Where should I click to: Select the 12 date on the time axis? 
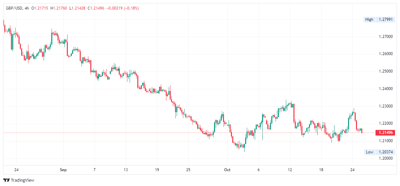(x=290, y=170)
